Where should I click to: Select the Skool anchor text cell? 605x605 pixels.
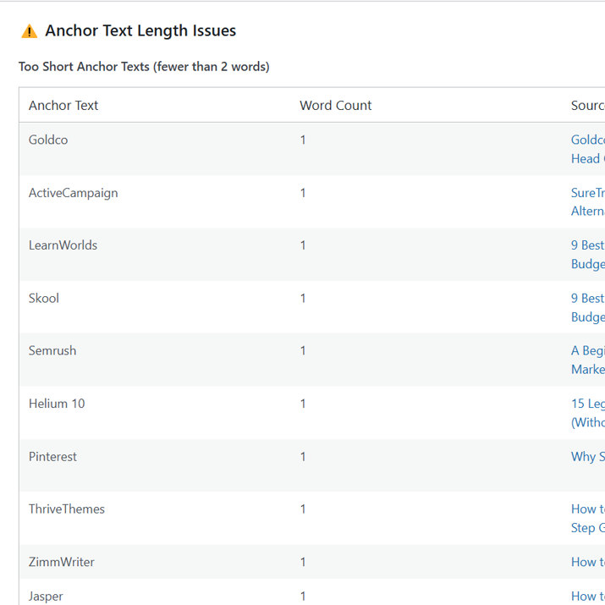pos(44,298)
